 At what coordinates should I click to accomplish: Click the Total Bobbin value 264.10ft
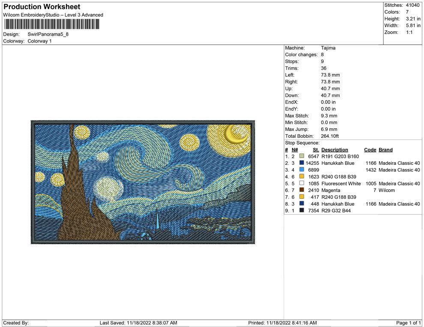tap(330, 136)
